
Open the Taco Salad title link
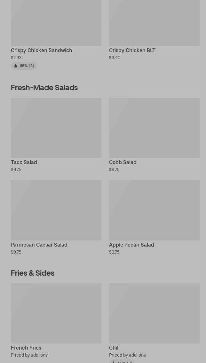(x=24, y=162)
